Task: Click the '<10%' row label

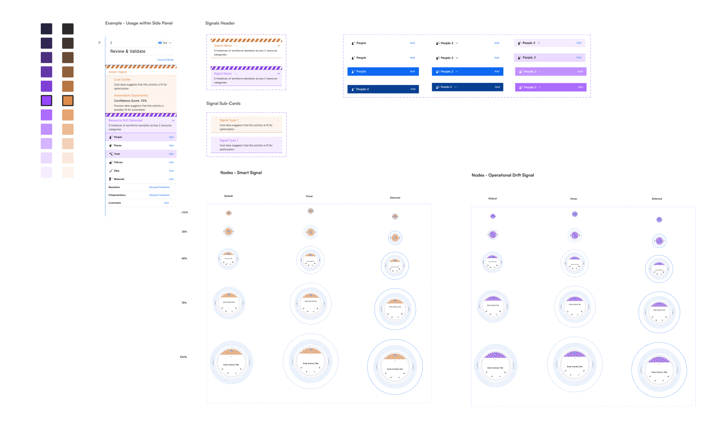Action: point(184,212)
